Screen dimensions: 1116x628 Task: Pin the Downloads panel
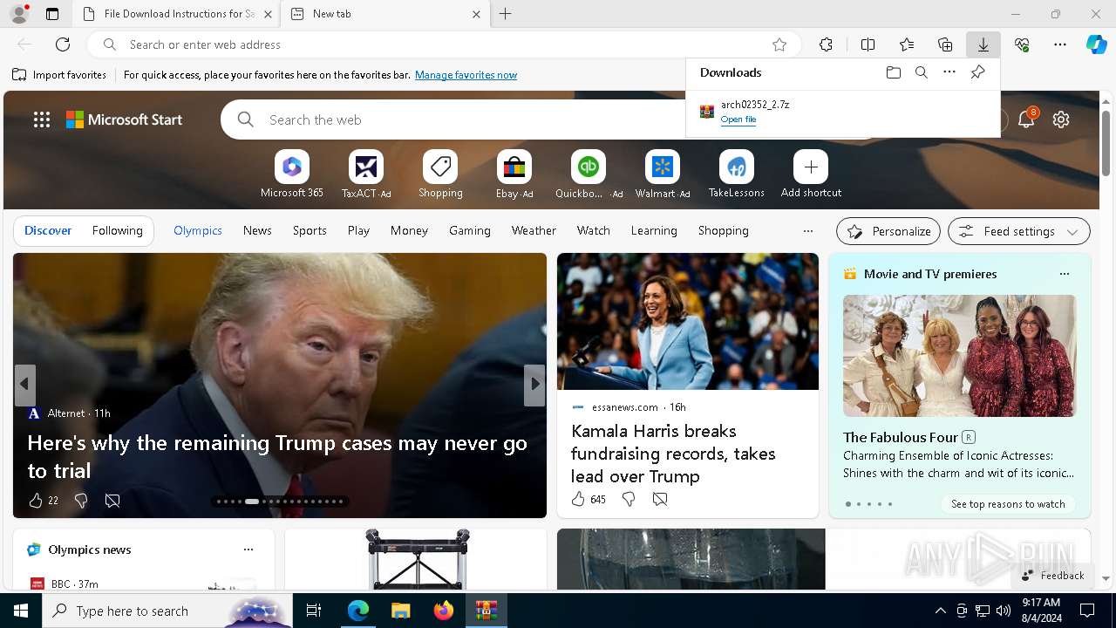point(977,72)
